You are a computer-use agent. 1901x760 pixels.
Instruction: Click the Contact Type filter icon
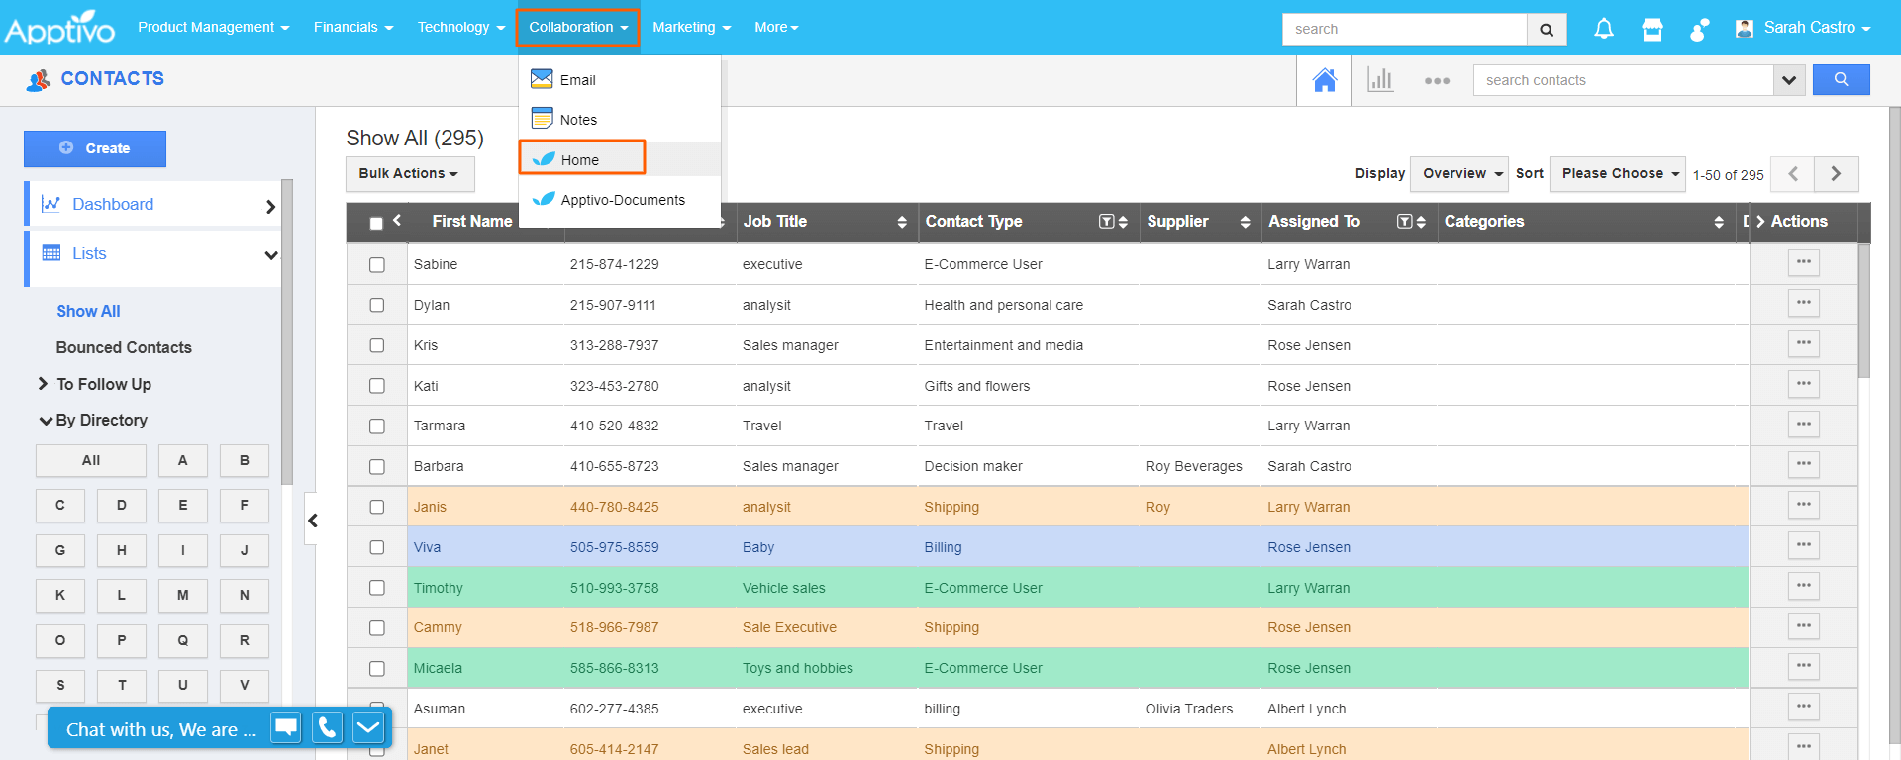click(x=1107, y=222)
